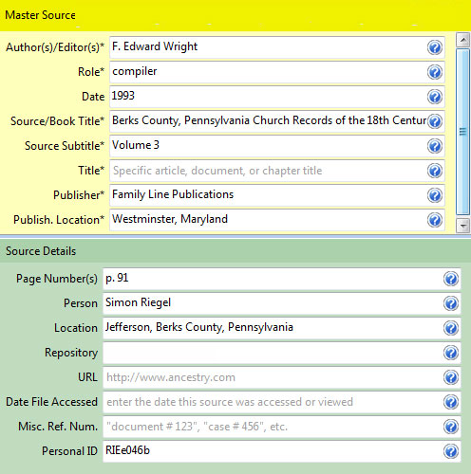Open help for the Author(s)/Editor(s) field

tap(435, 47)
